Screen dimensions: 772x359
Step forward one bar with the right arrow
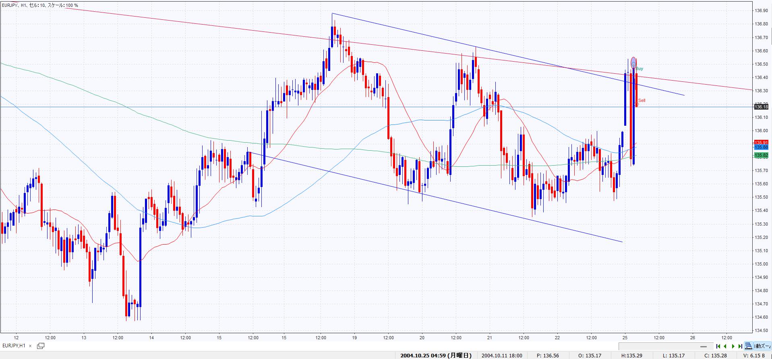pos(733,346)
